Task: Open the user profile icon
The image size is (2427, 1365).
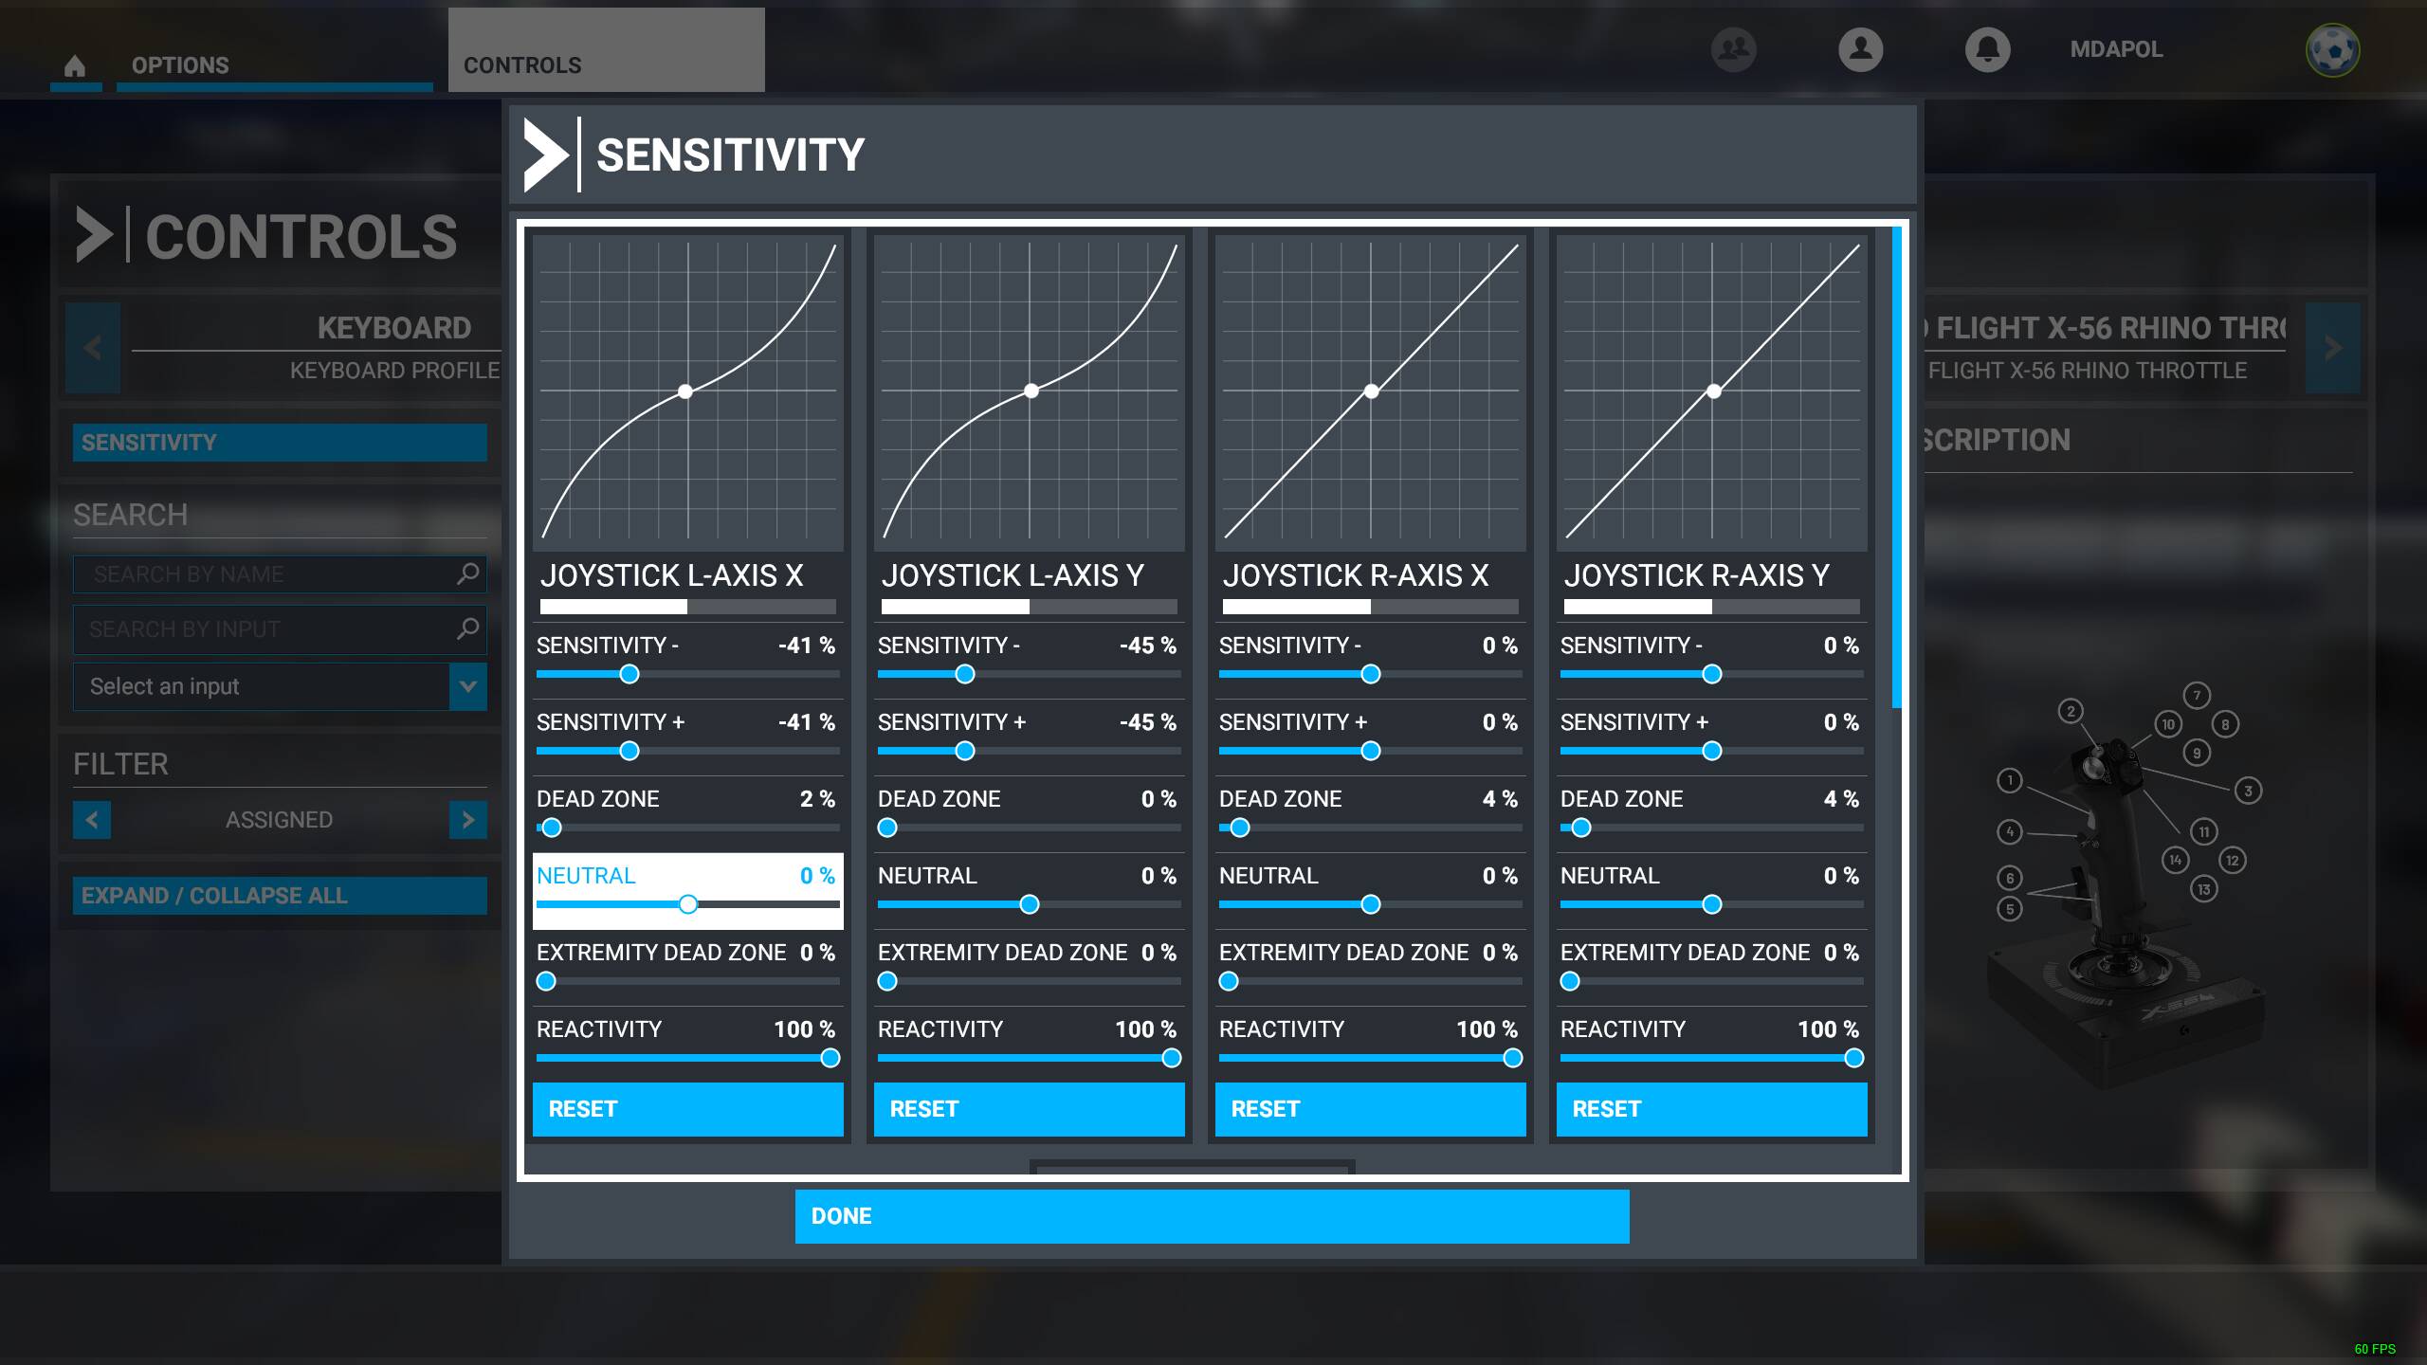Action: (1860, 49)
